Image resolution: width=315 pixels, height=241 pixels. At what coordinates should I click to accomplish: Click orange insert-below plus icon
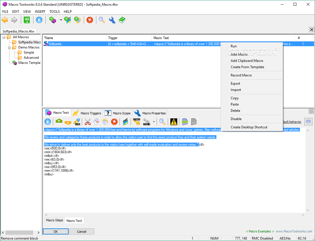click(68, 123)
